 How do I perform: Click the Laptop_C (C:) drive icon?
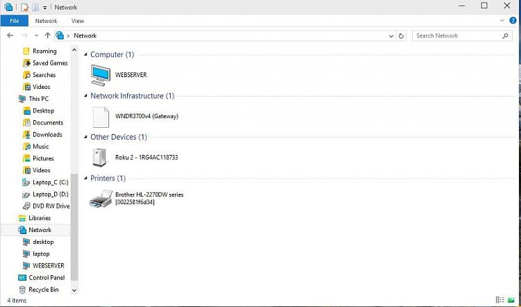coord(26,183)
